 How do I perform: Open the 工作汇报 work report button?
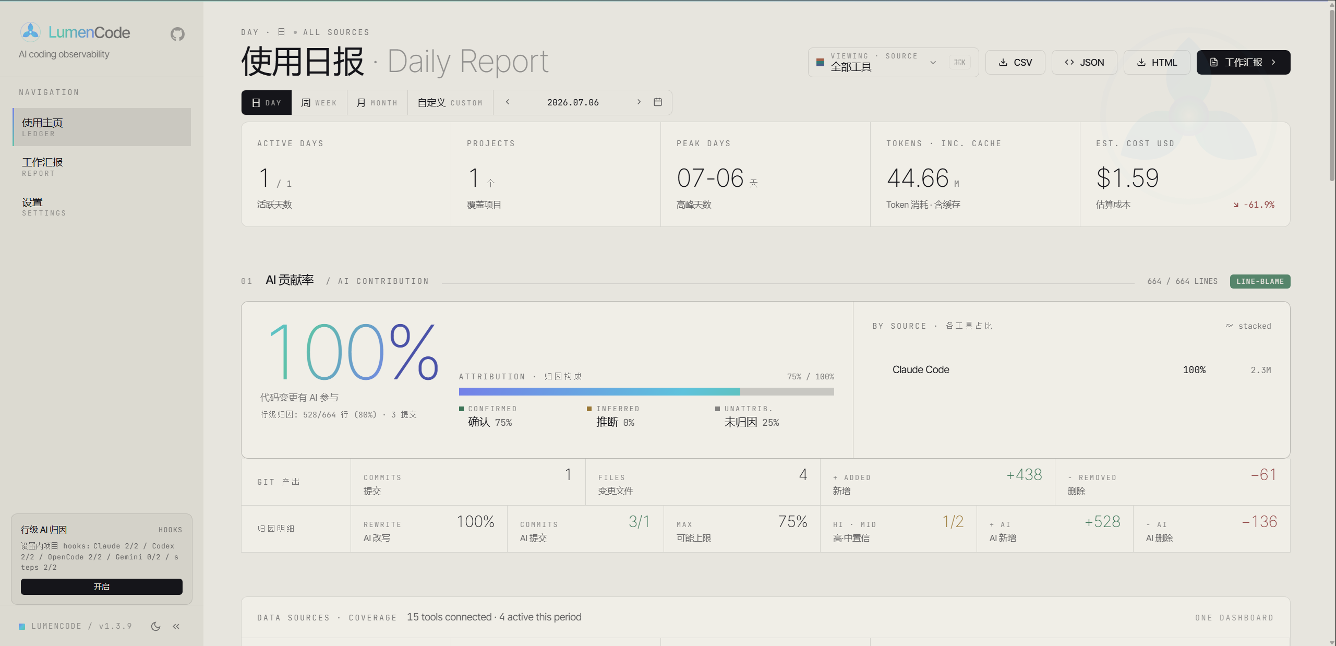pos(1243,63)
